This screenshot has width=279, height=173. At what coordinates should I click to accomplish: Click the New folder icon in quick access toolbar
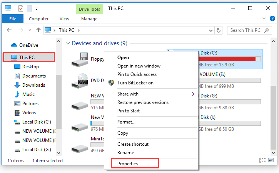[29, 8]
